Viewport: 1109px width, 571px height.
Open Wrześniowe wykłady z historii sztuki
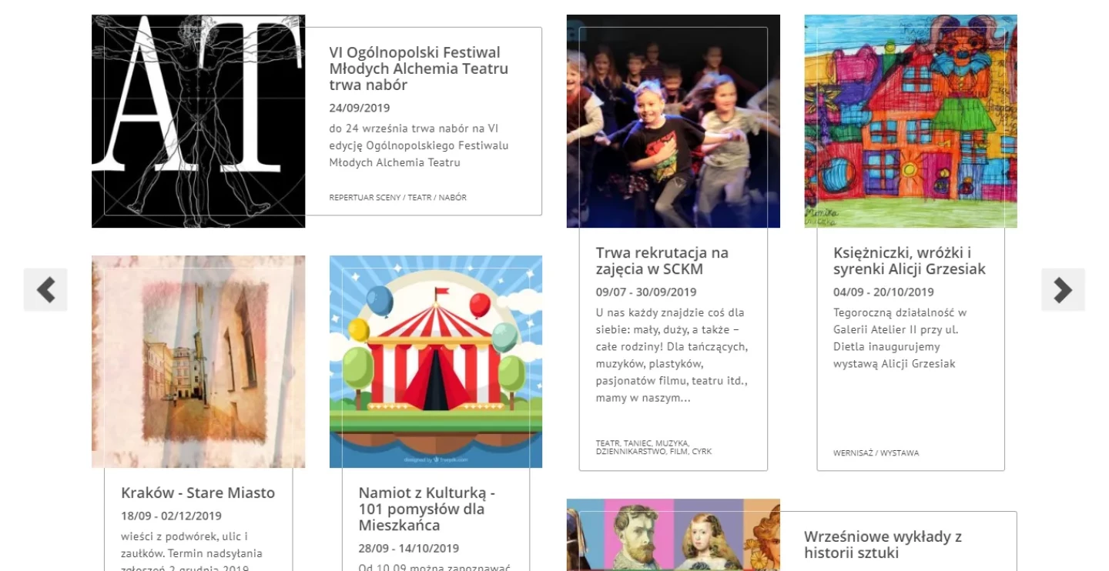click(883, 544)
